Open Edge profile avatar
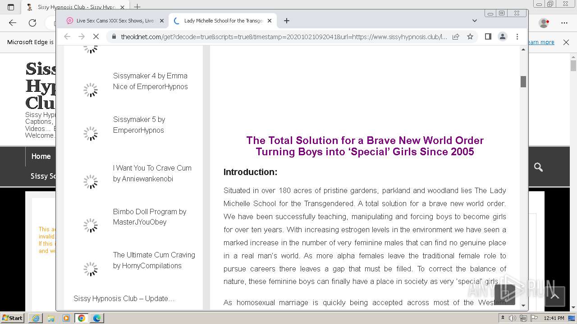Viewport: 577px width, 324px height. click(x=544, y=23)
